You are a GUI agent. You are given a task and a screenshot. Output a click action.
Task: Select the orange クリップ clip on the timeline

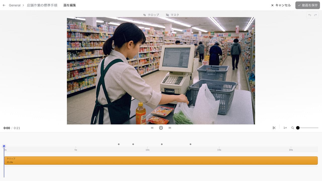[x=161, y=161]
